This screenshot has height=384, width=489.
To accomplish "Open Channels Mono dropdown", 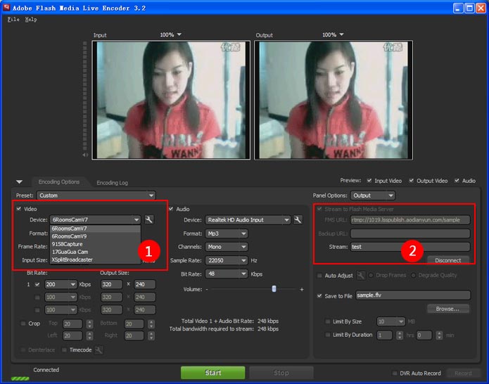I will pyautogui.click(x=227, y=247).
